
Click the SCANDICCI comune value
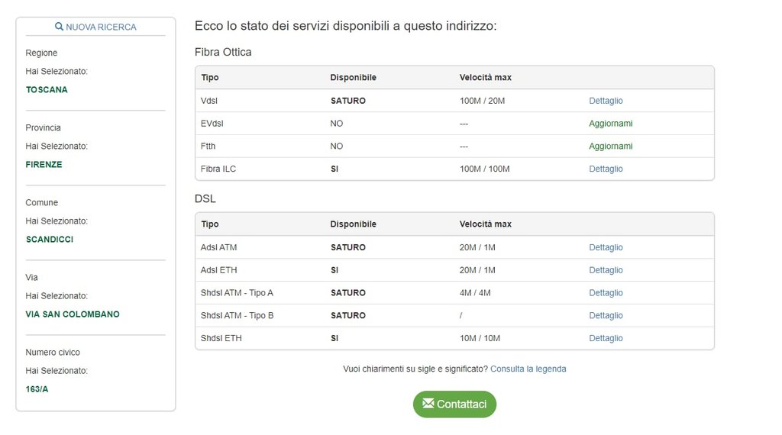50,240
